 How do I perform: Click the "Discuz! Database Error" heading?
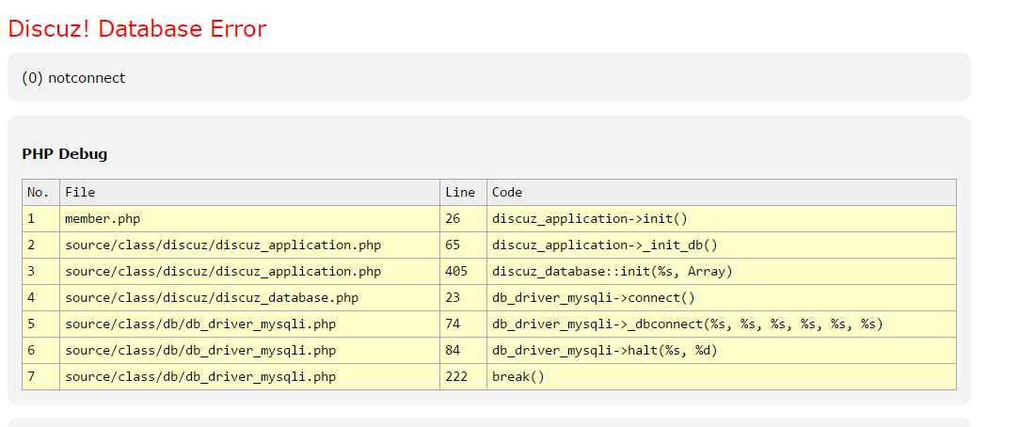(x=137, y=29)
